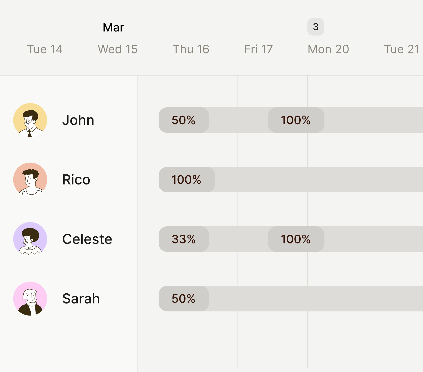The width and height of the screenshot is (423, 372).
Task: Click the Mar month label
Action: pos(113,27)
